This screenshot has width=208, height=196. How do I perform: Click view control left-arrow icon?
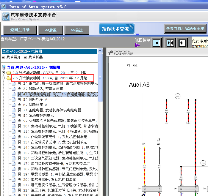pyautogui.click(x=182, y=43)
